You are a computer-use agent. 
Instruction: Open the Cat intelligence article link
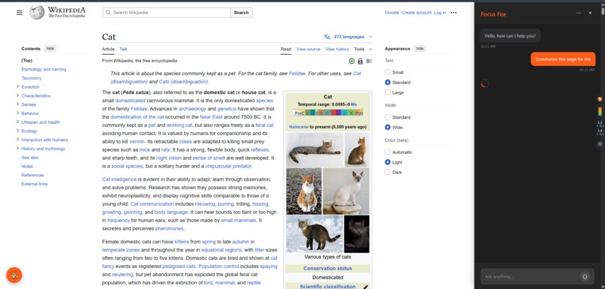(119, 179)
